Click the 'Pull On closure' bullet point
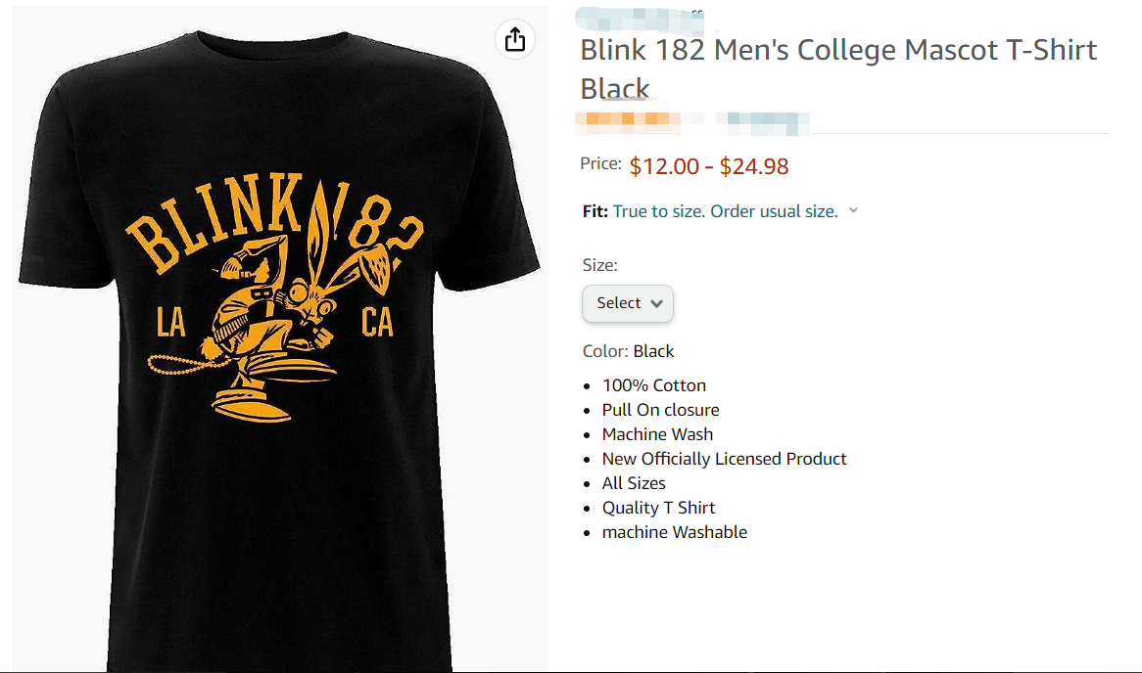Viewport: 1142px width, 673px height. coord(660,410)
